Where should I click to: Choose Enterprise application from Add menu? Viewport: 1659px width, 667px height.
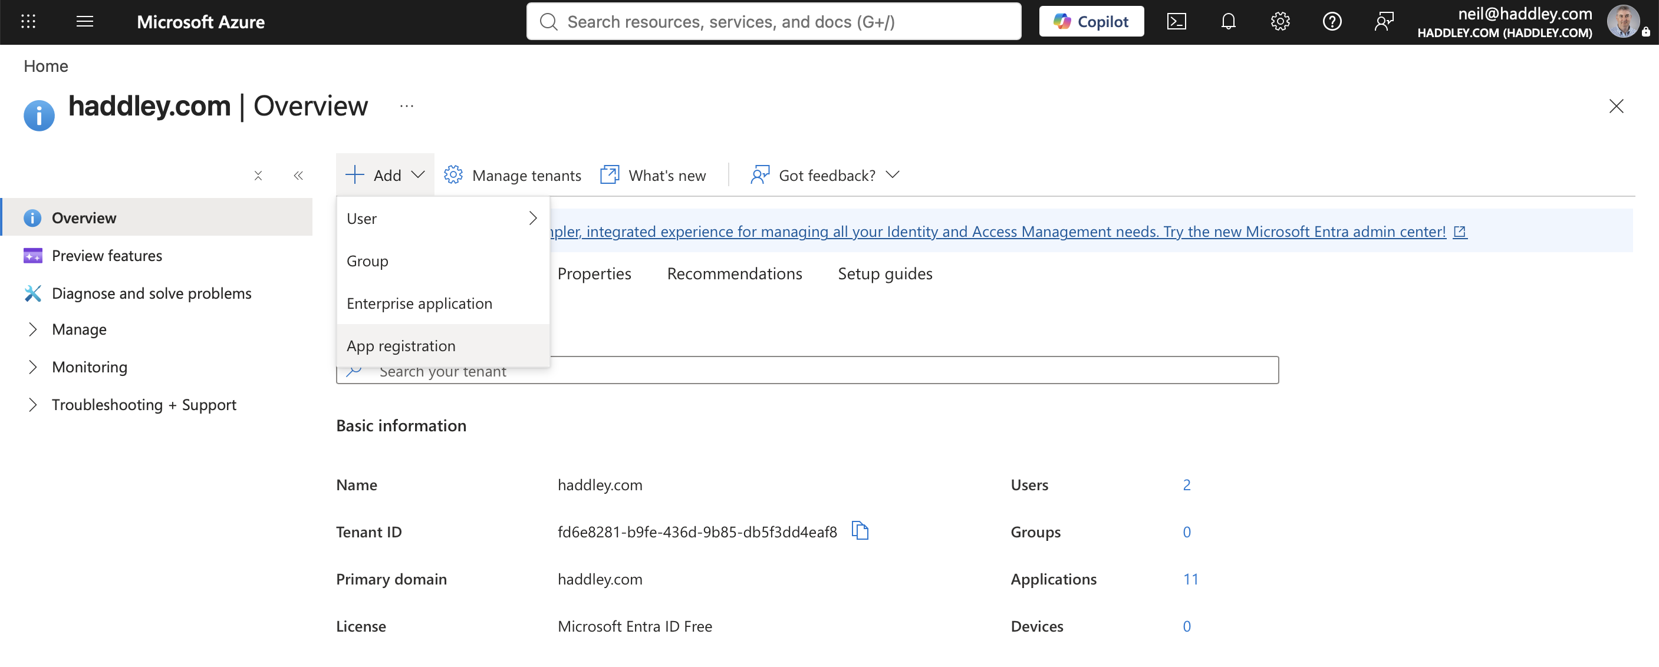click(x=443, y=303)
